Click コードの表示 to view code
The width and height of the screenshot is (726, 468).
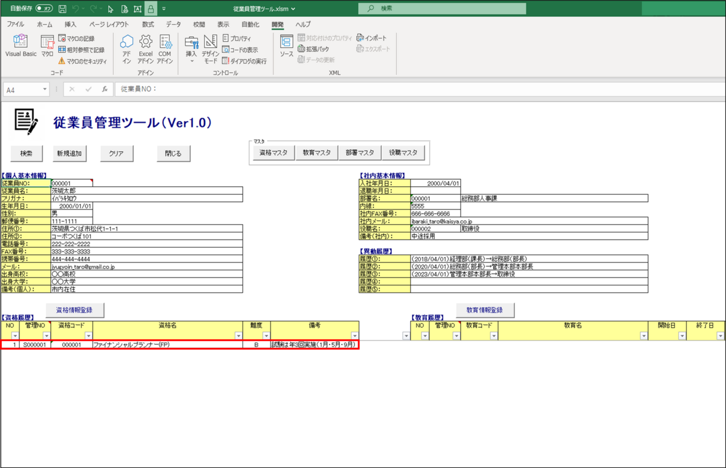point(240,50)
